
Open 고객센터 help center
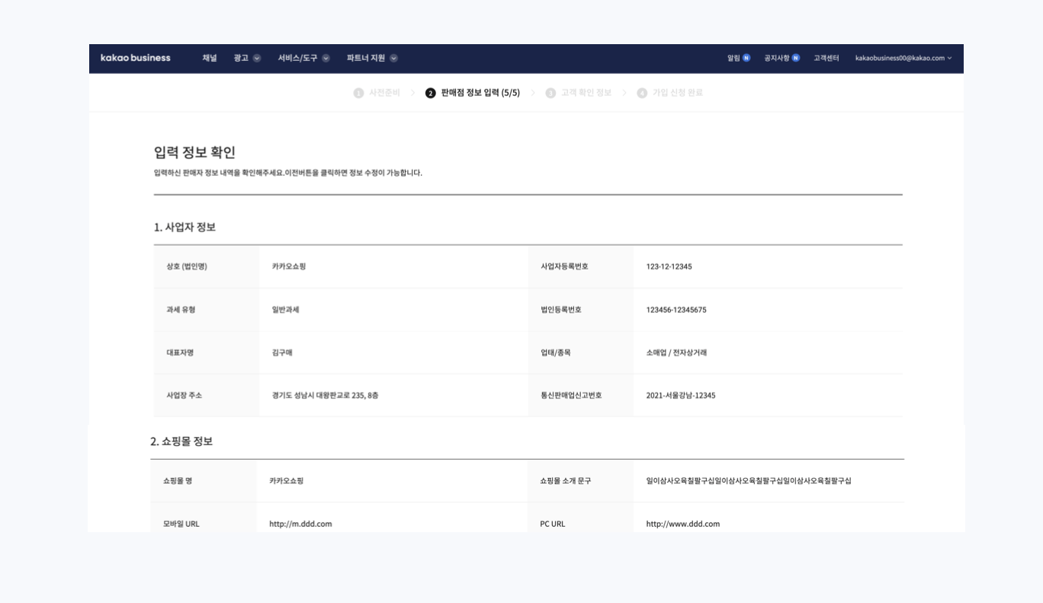826,58
